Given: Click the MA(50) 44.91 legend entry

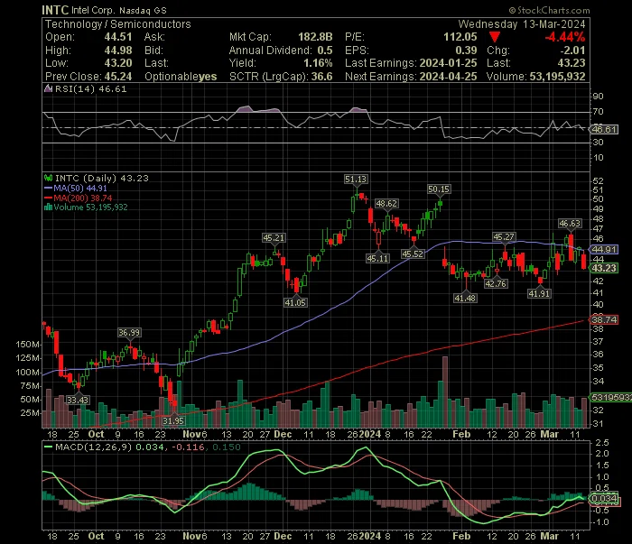Looking at the screenshot, I should pyautogui.click(x=76, y=188).
